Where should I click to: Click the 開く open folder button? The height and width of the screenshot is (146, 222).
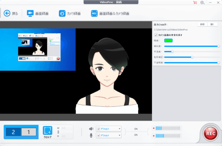212,25
